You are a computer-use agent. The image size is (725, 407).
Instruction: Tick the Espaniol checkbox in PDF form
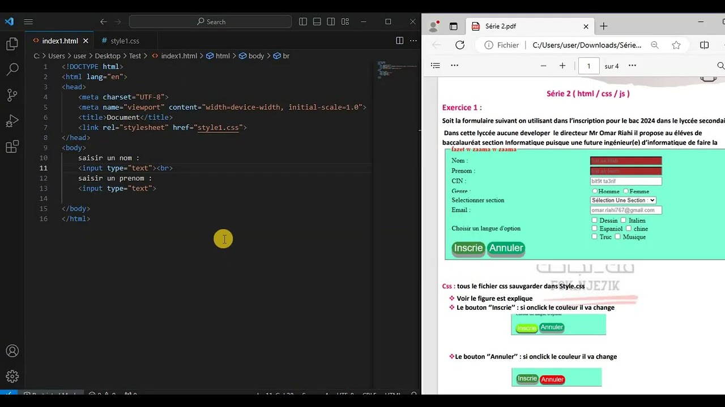pyautogui.click(x=594, y=228)
